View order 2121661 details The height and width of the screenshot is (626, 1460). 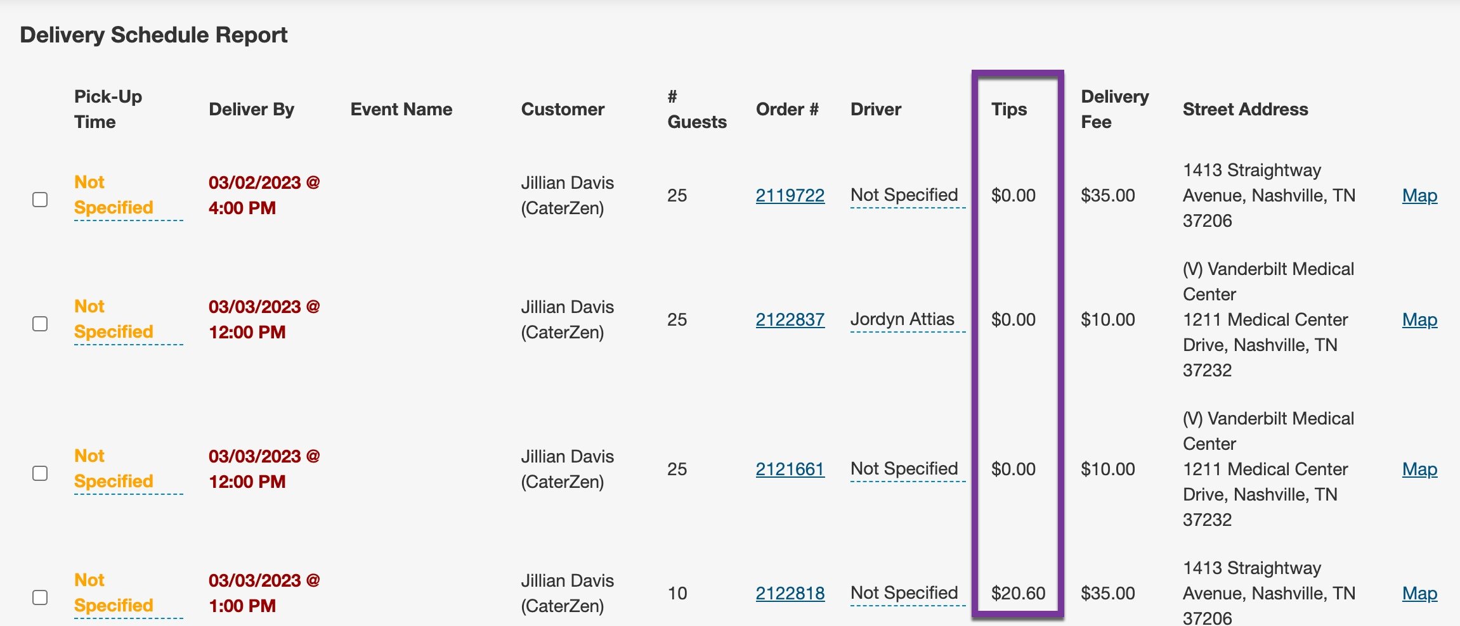(789, 469)
